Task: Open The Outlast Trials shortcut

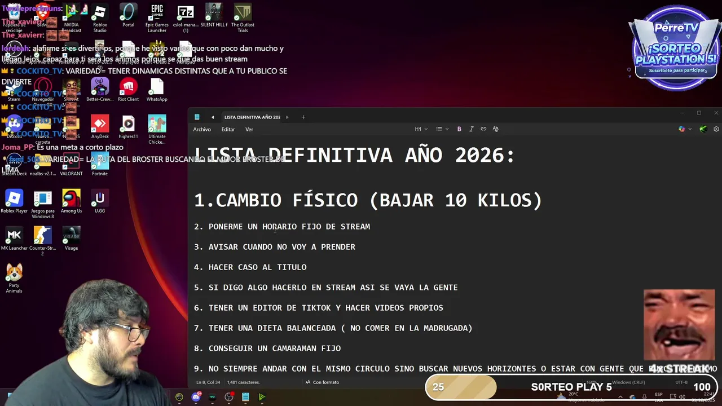Action: click(x=243, y=19)
